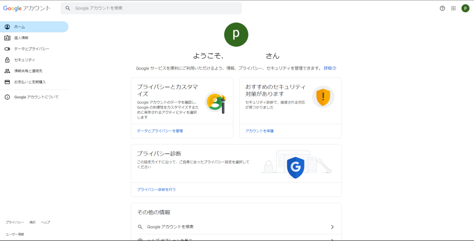The height and width of the screenshot is (241, 474).
Task: Click the お支払いと定期購入 card icon
Action: coord(7,82)
